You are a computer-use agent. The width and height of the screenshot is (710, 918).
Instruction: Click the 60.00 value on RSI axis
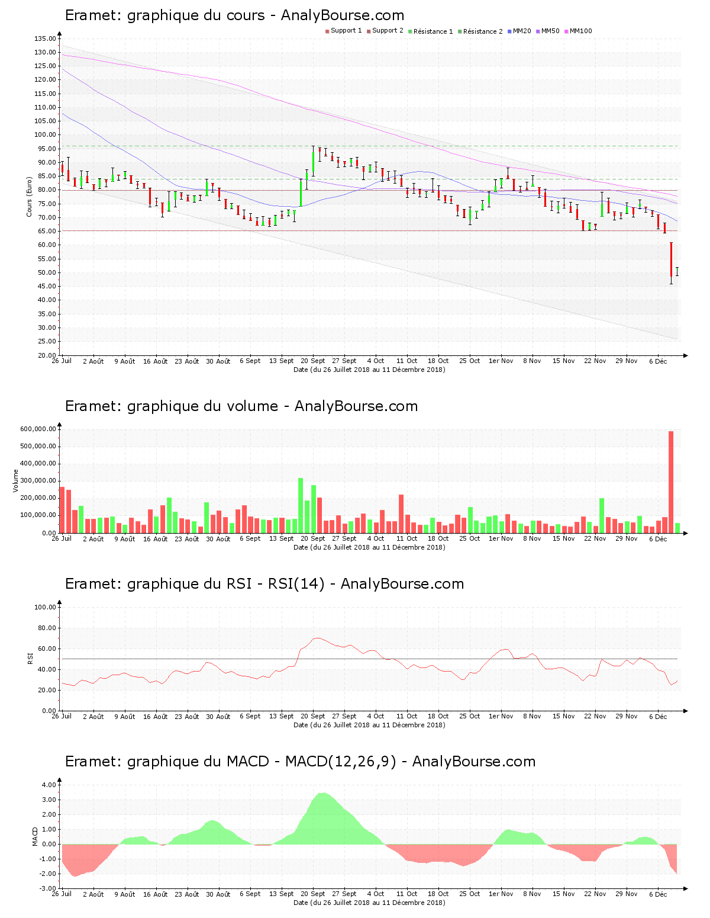tap(47, 649)
